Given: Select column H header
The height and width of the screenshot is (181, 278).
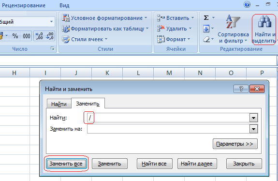Looking at the screenshot, I should pyautogui.click(x=15, y=73).
